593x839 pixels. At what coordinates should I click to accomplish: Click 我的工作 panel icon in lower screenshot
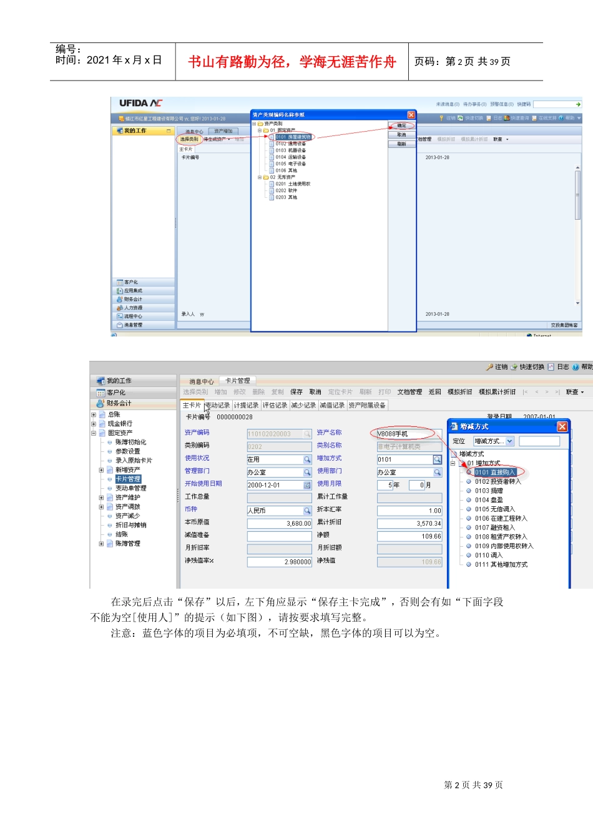100,381
